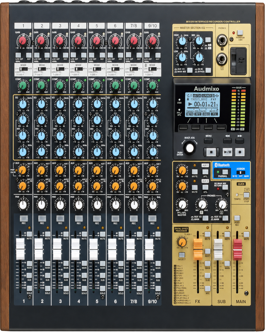Click channel 4 EQ LOW 80Hz knob
The height and width of the screenshot is (332, 265).
click(79, 152)
